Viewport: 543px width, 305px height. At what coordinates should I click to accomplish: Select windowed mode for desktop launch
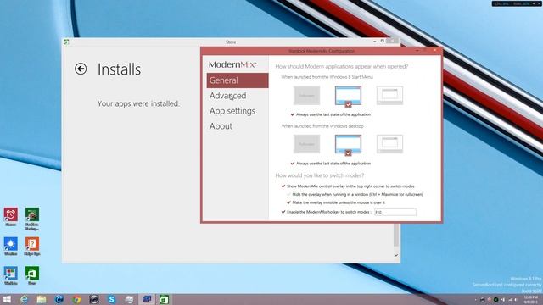coord(389,144)
